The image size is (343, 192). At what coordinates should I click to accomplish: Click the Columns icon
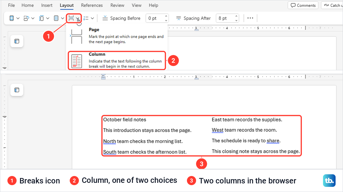coord(56,18)
